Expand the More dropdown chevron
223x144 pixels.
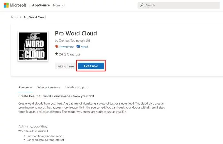[63, 5]
